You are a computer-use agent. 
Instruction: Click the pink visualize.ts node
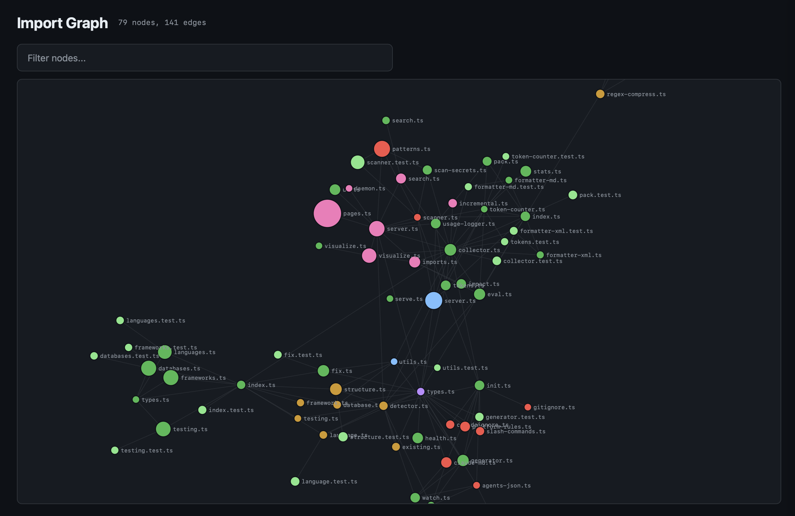(x=369, y=255)
